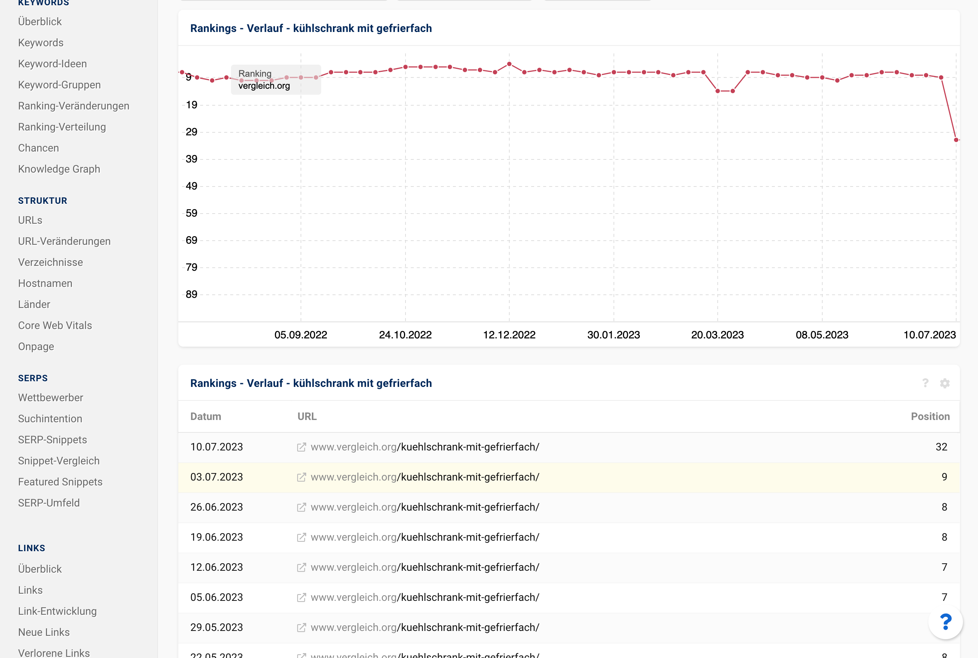
Task: Sort table by Datum column header
Action: 206,416
